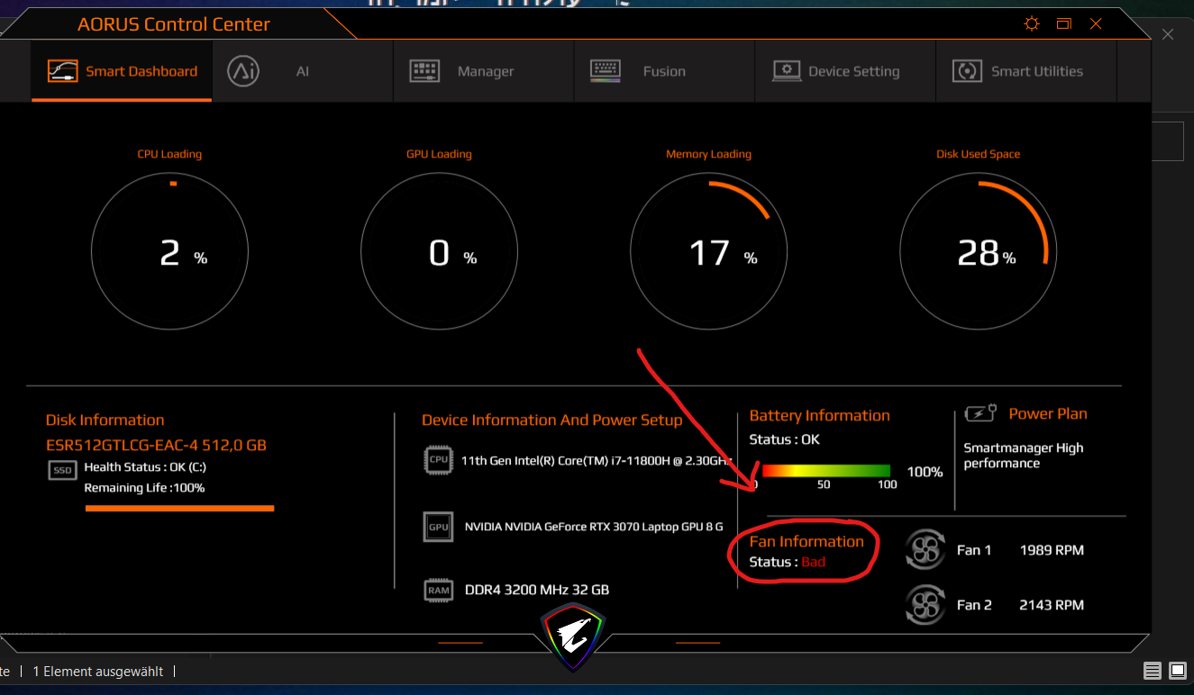This screenshot has width=1194, height=695.
Task: Click the RAM chip icon
Action: tap(439, 591)
